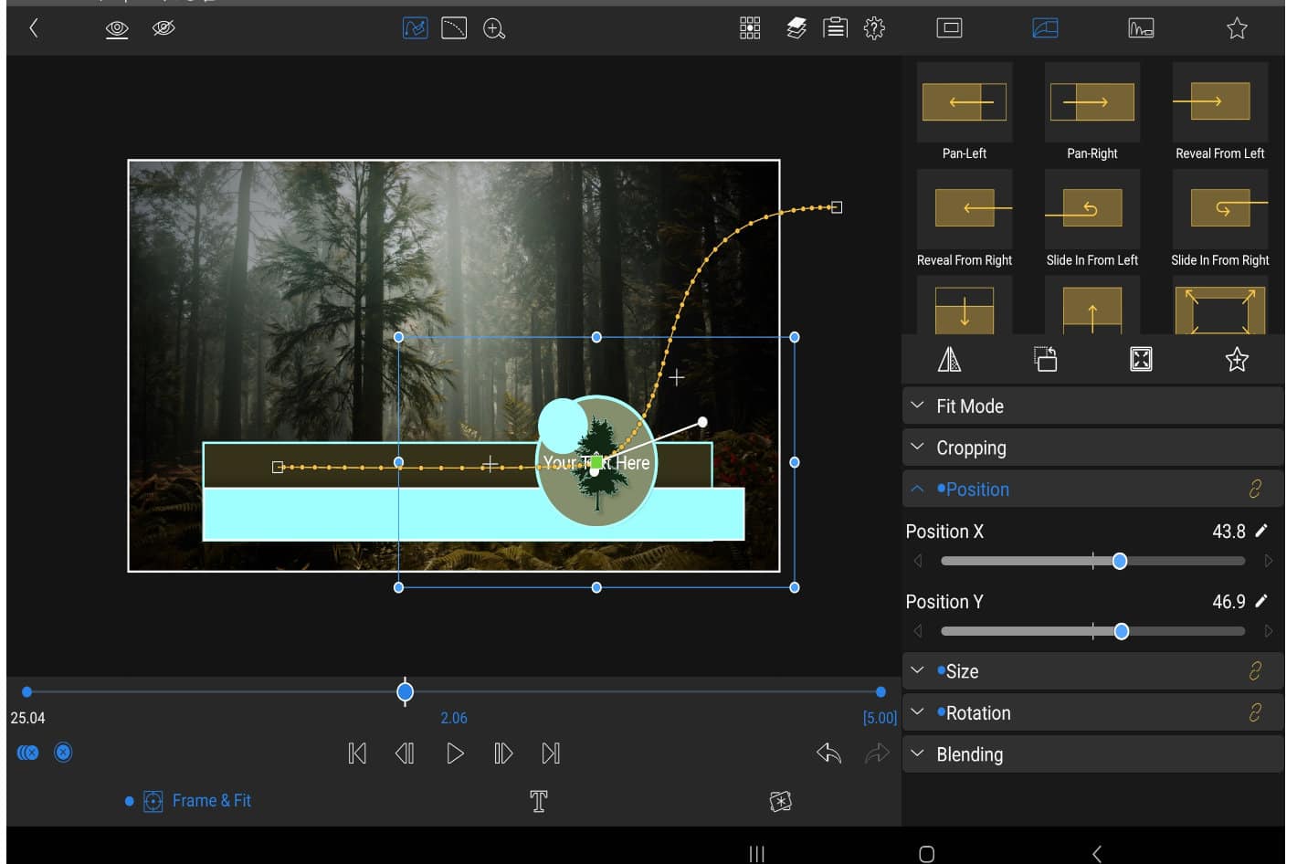Image resolution: width=1297 pixels, height=864 pixels.
Task: Edit the Position X value with pencil
Action: click(x=1261, y=531)
